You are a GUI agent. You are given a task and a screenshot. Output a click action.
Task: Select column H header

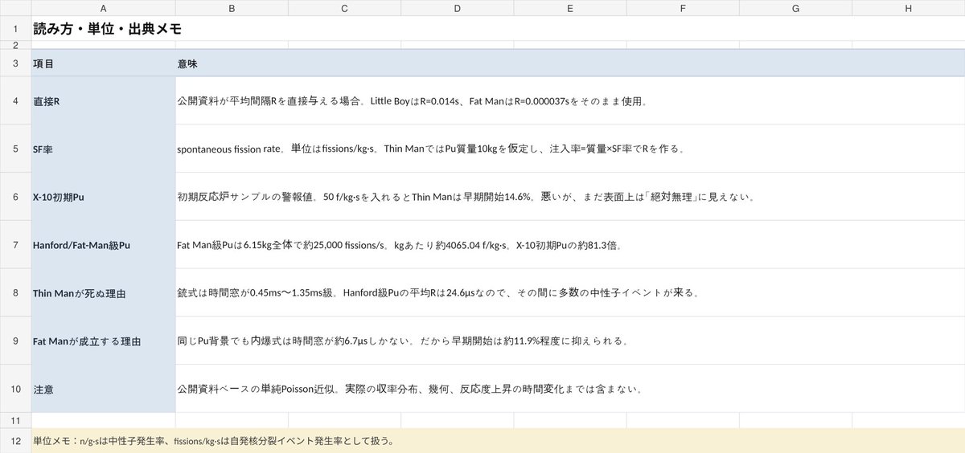908,8
